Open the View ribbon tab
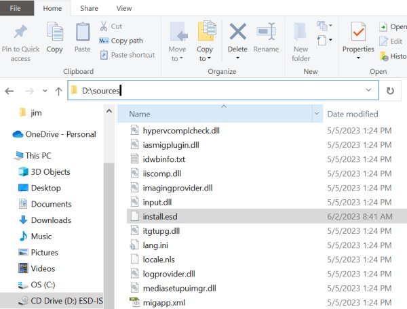Image resolution: width=407 pixels, height=309 pixels. point(124,8)
